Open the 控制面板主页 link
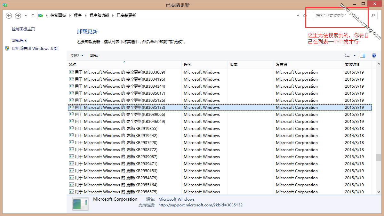Image resolution: width=384 pixels, height=216 pixels. click(x=23, y=29)
